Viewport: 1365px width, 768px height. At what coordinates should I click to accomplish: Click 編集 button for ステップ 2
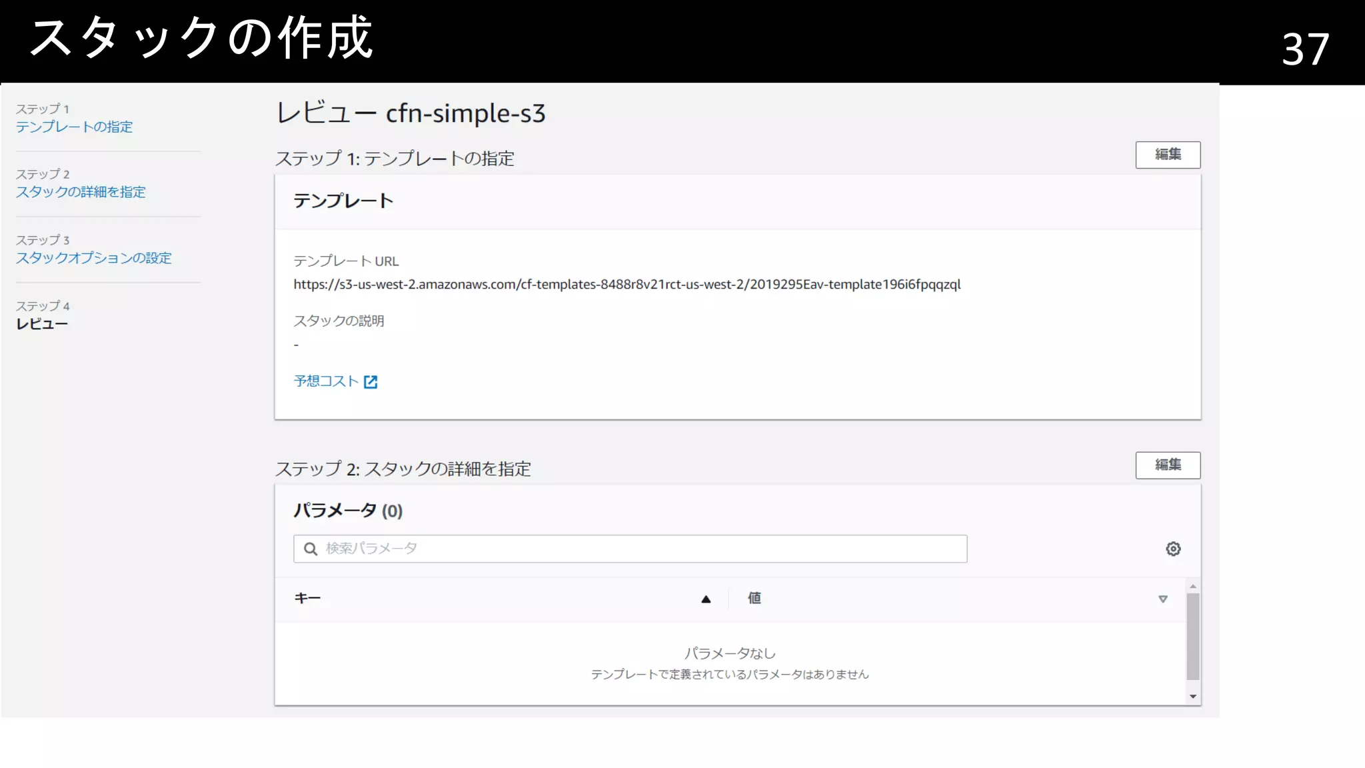pyautogui.click(x=1168, y=465)
